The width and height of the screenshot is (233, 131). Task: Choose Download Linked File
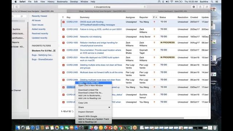pos(94,90)
